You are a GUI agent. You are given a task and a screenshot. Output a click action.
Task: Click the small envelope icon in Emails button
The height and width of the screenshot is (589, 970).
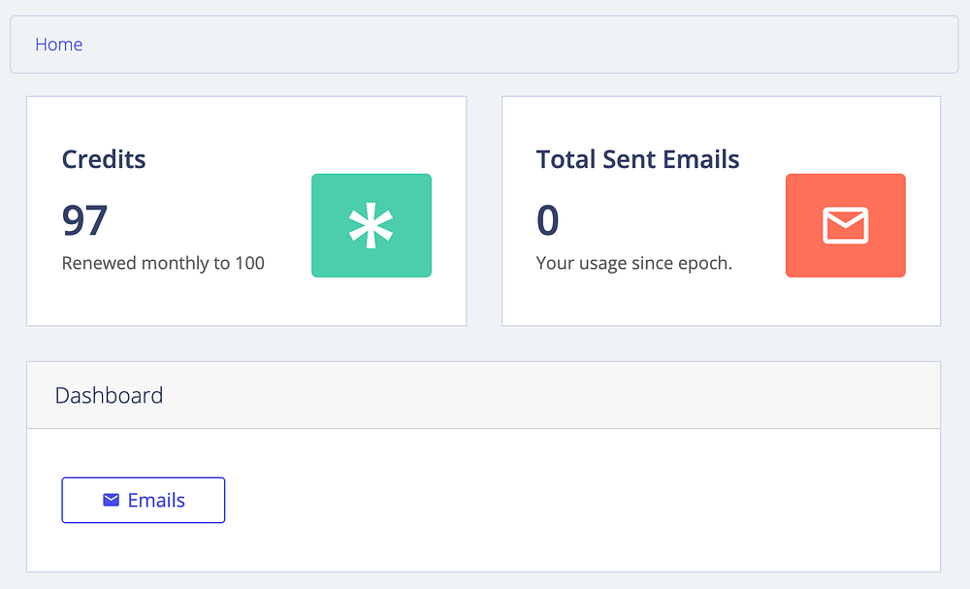point(112,500)
